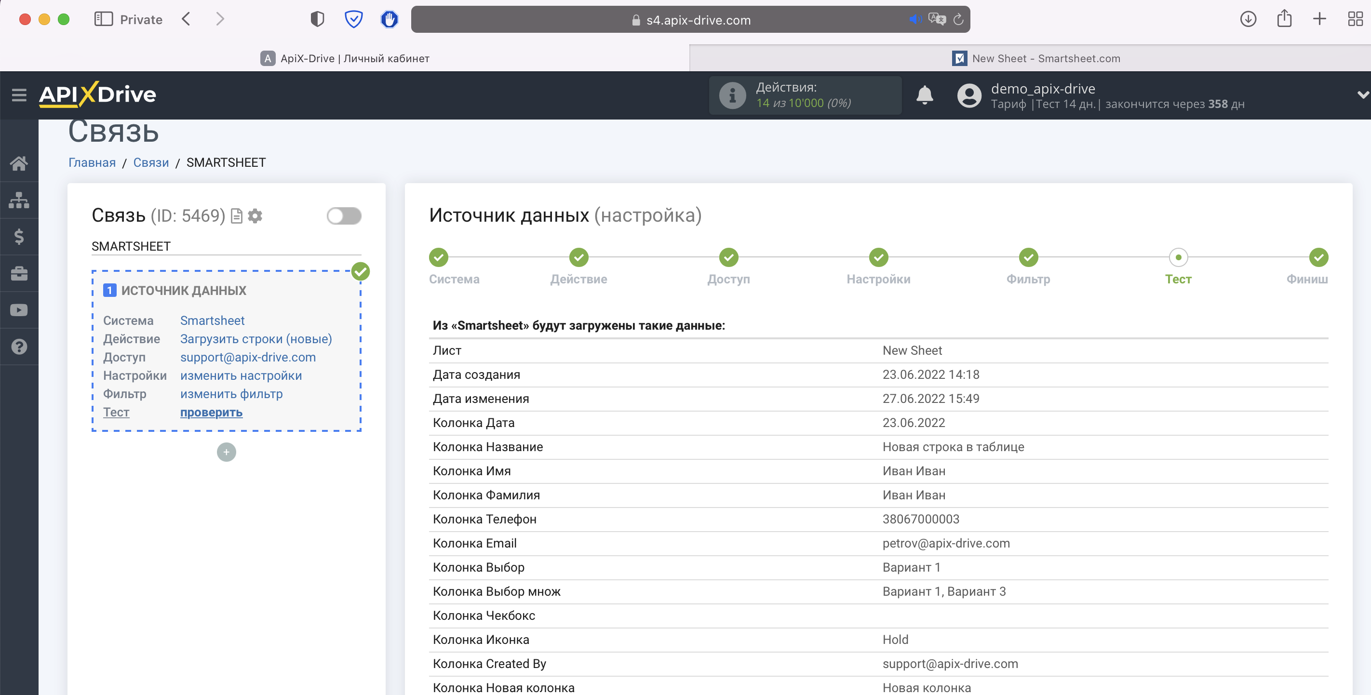This screenshot has height=695, width=1371.
Task: Click the hand stop extension icon
Action: (390, 19)
